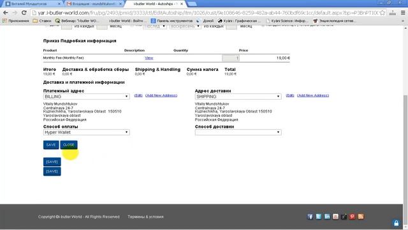
Task: Click Edit next to the BILLING dropdown
Action: point(138,95)
